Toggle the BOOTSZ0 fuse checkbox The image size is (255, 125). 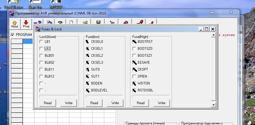coord(134,49)
